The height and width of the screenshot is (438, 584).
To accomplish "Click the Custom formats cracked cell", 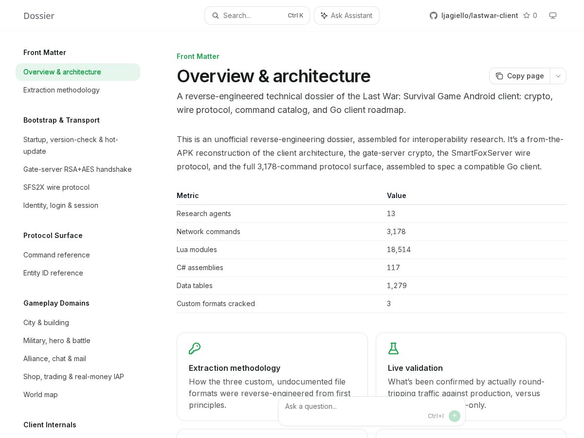I will [x=216, y=304].
